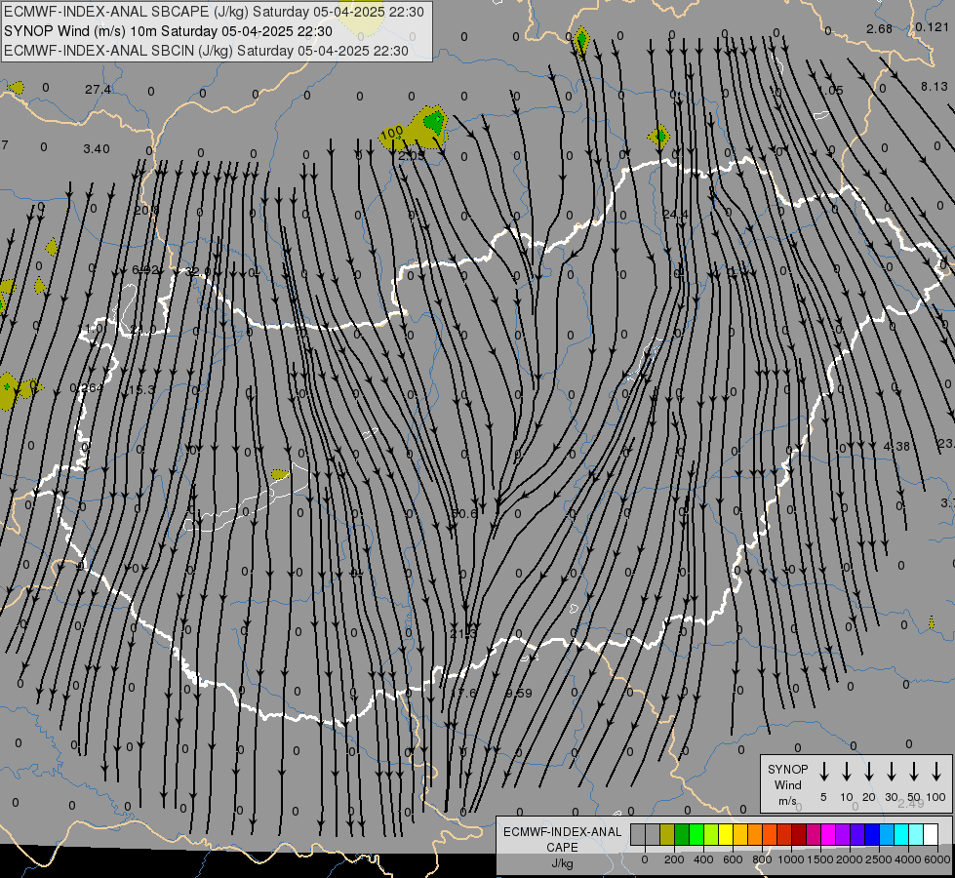Click the wind legend arrow above 20
This screenshot has height=878, width=955.
click(x=868, y=771)
